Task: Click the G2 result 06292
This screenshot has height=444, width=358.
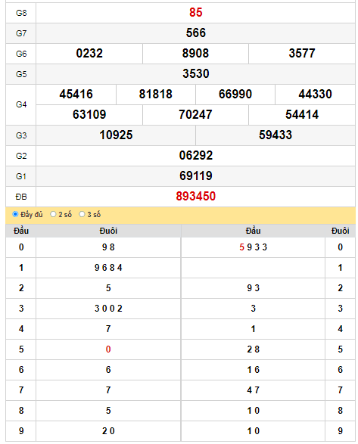Action: [x=195, y=156]
